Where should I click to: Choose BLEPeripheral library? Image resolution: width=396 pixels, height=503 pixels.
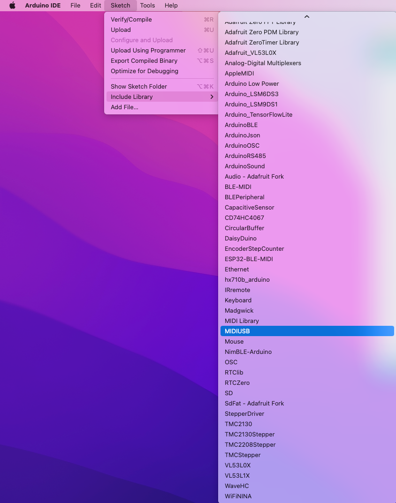coord(307,197)
